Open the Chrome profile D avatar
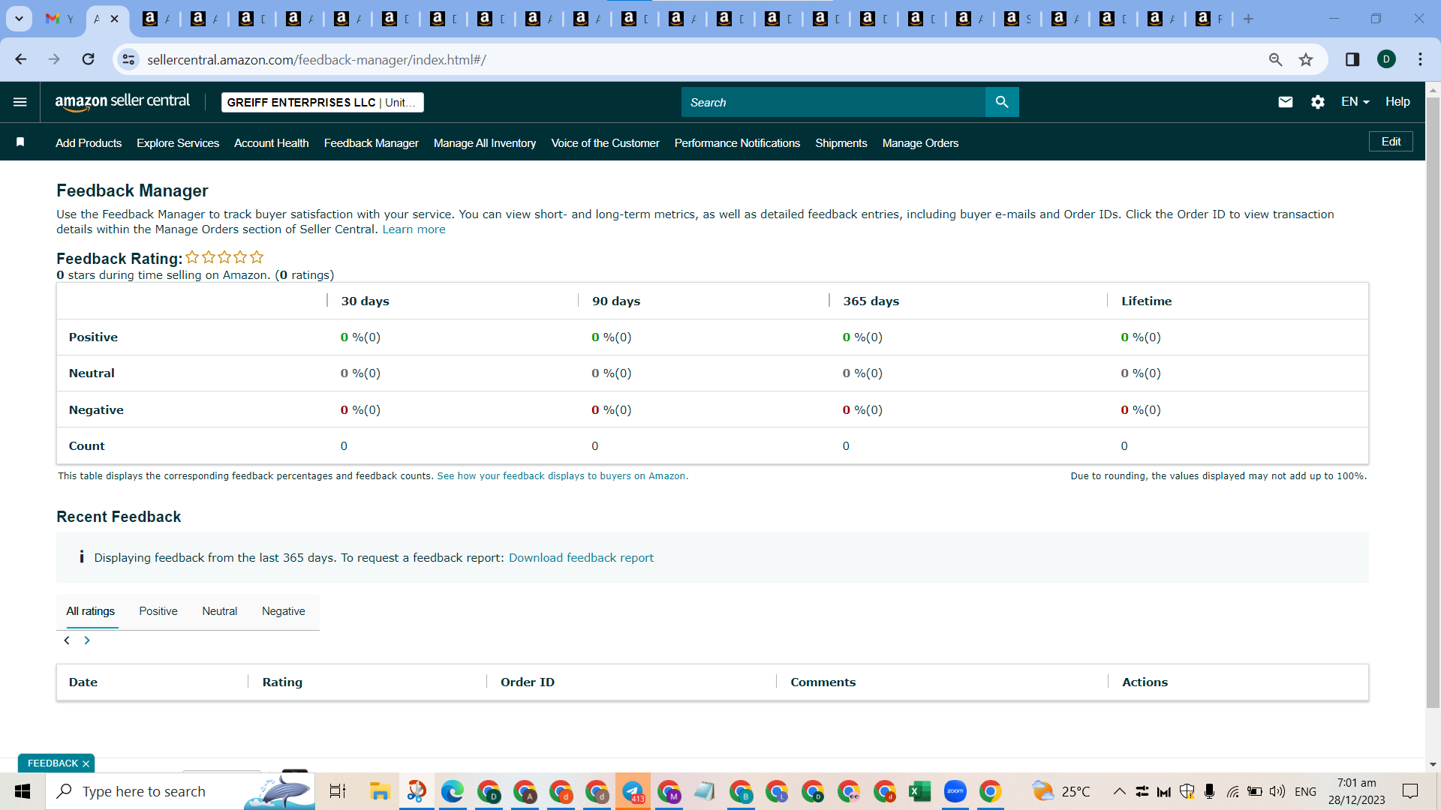Image resolution: width=1441 pixels, height=810 pixels. (1386, 59)
